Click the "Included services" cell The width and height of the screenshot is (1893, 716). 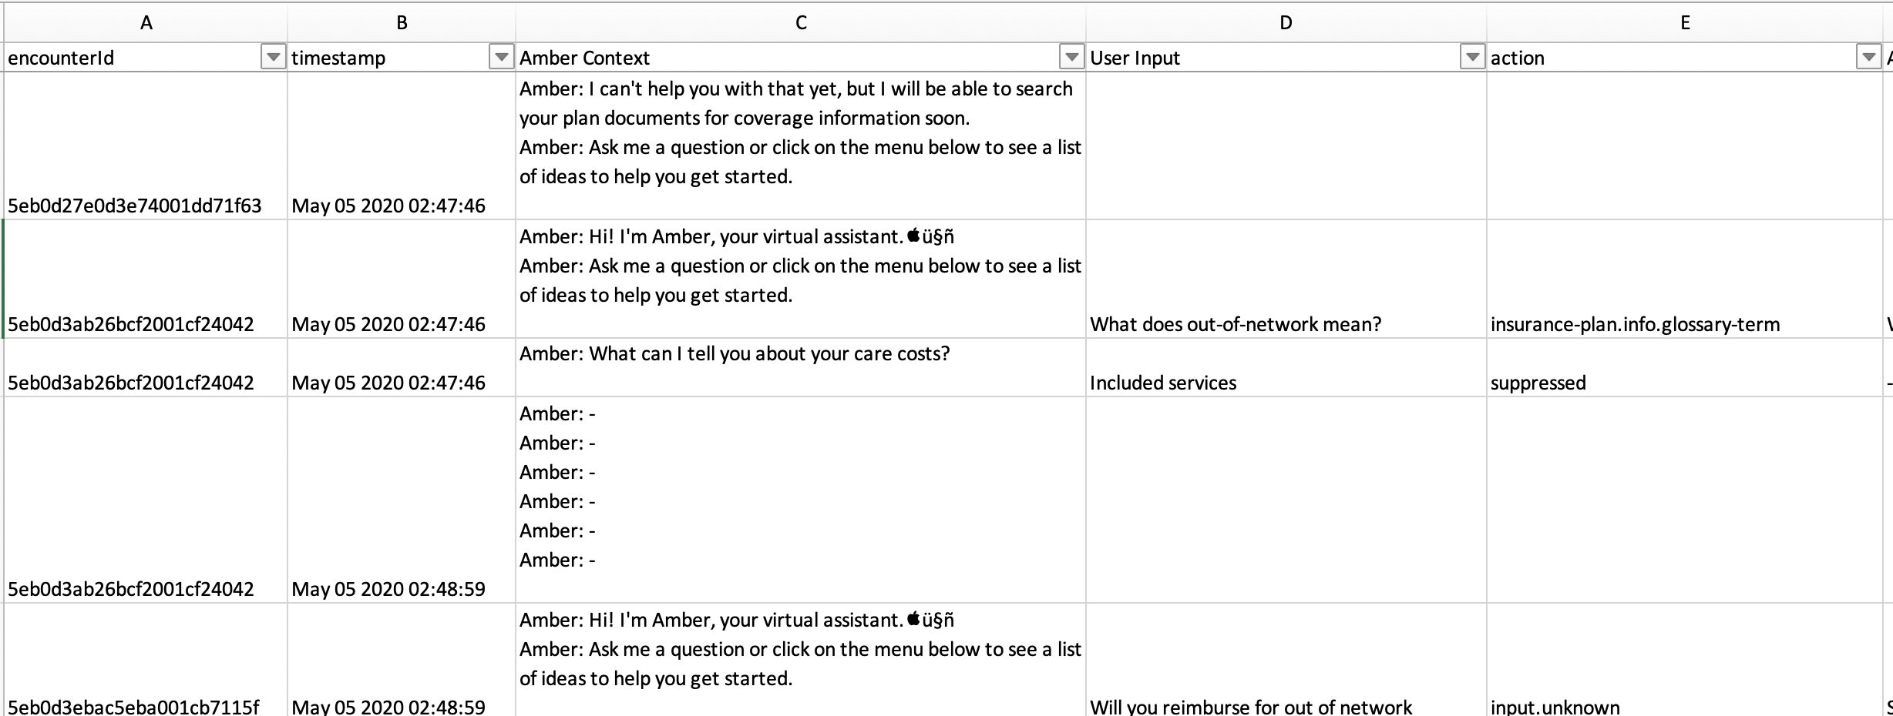coord(1163,383)
